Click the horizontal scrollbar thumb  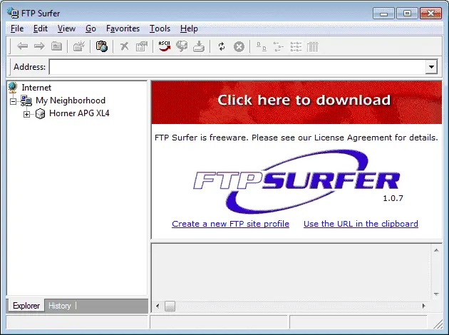tap(170, 306)
